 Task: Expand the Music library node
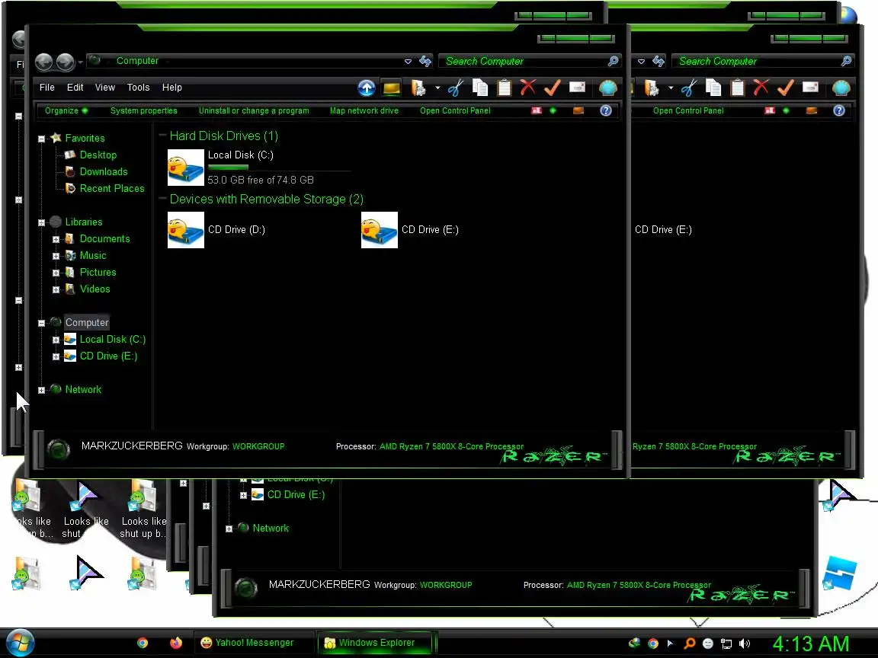(x=56, y=256)
